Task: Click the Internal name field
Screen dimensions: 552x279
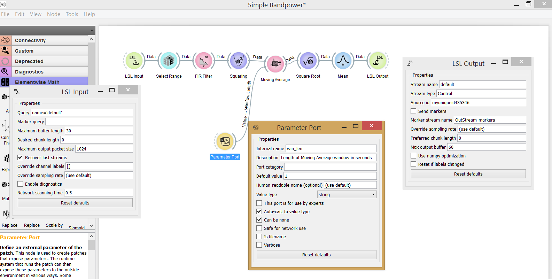Action: pos(331,148)
